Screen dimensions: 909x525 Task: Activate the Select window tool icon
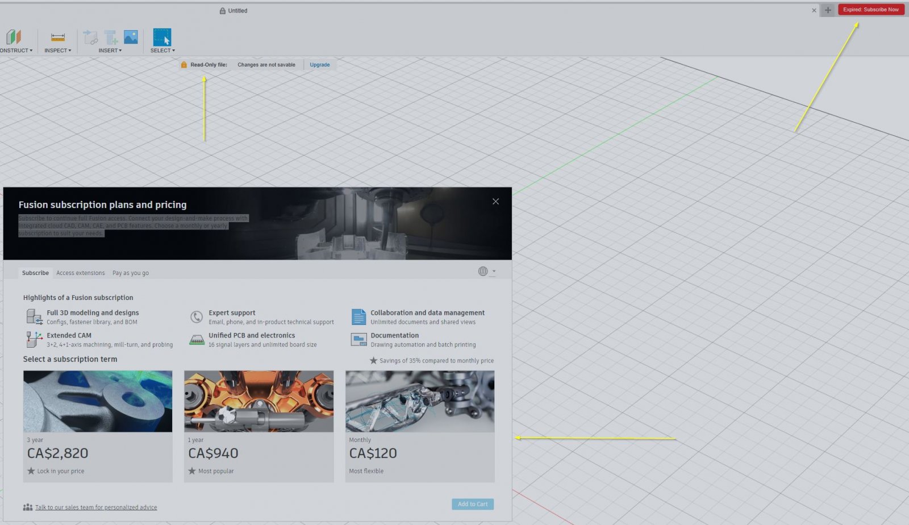click(x=162, y=37)
